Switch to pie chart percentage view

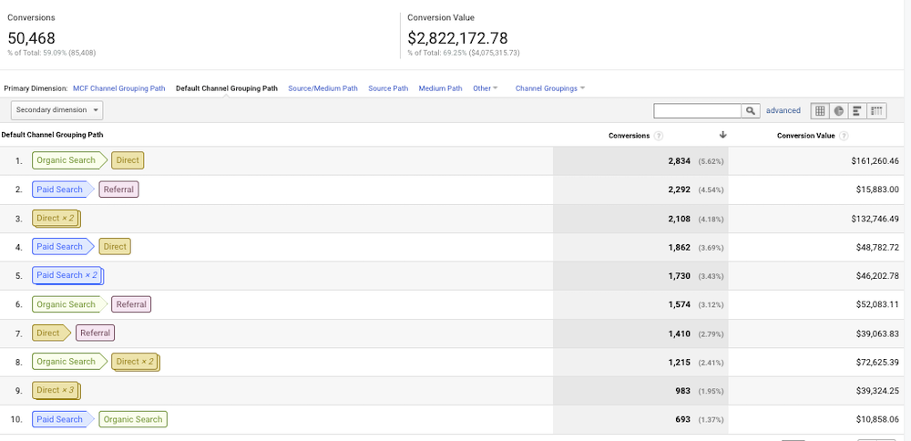(x=838, y=110)
